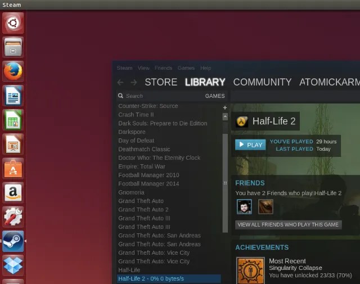Open Dropbox from the dock
This screenshot has height=284, width=360.
13,265
